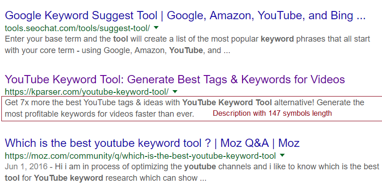Click bold 'YouTube keyword' in the Moz snippet
Image resolution: width=382 pixels, height=194 pixels.
[x=68, y=178]
